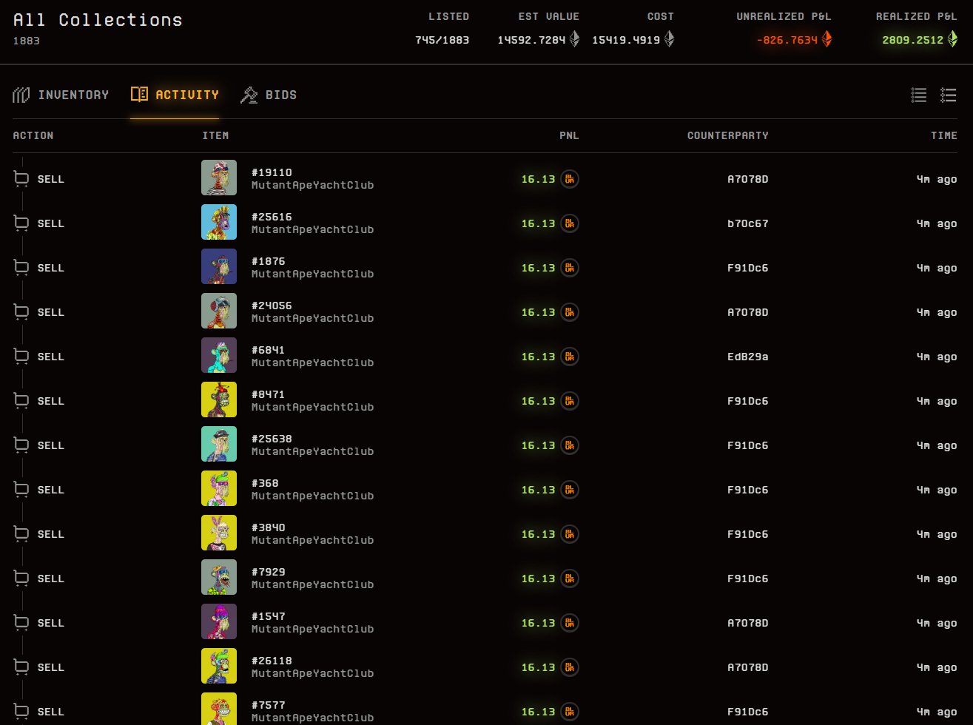
Task: Open the Inventory tab
Action: tap(61, 95)
